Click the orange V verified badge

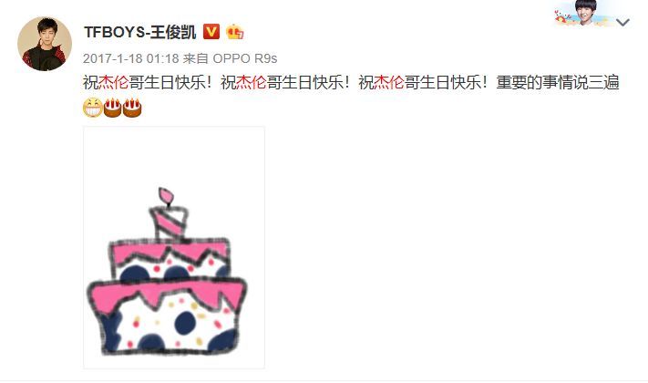pos(211,31)
